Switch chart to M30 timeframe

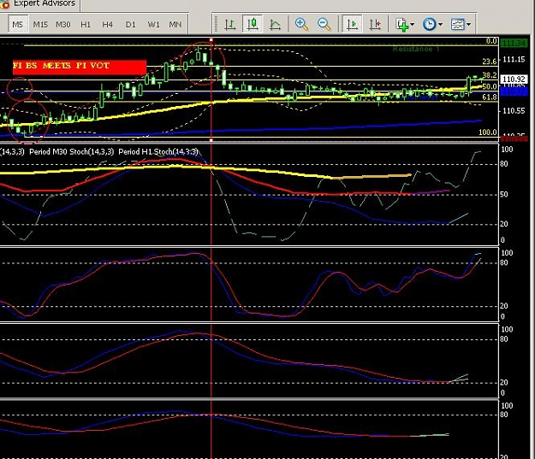(x=63, y=25)
